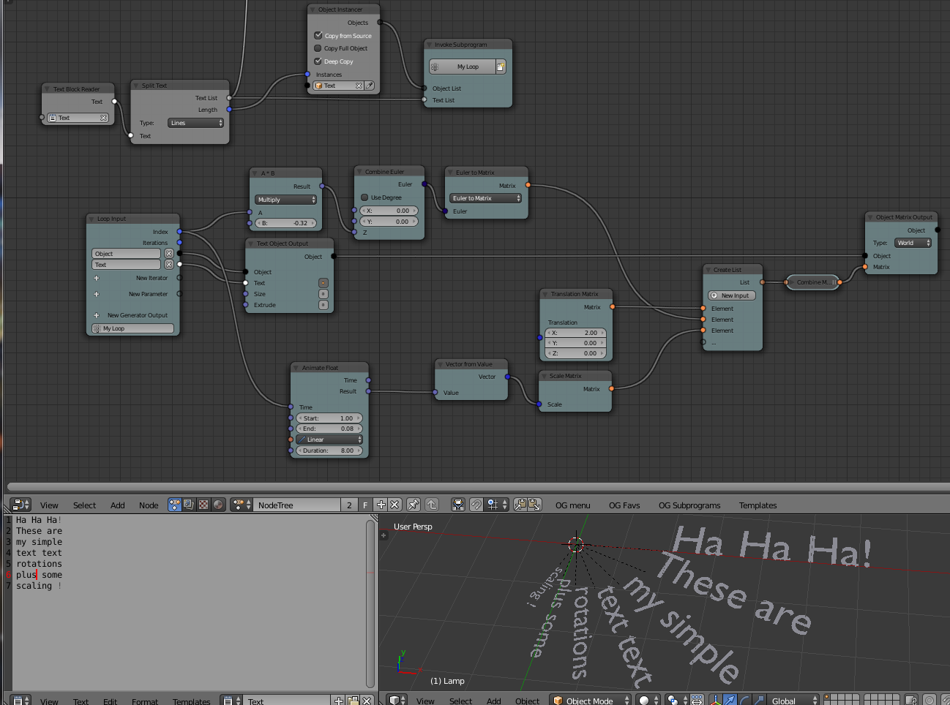
Task: Toggle Extrude row button in Text Object Output
Action: coord(323,305)
